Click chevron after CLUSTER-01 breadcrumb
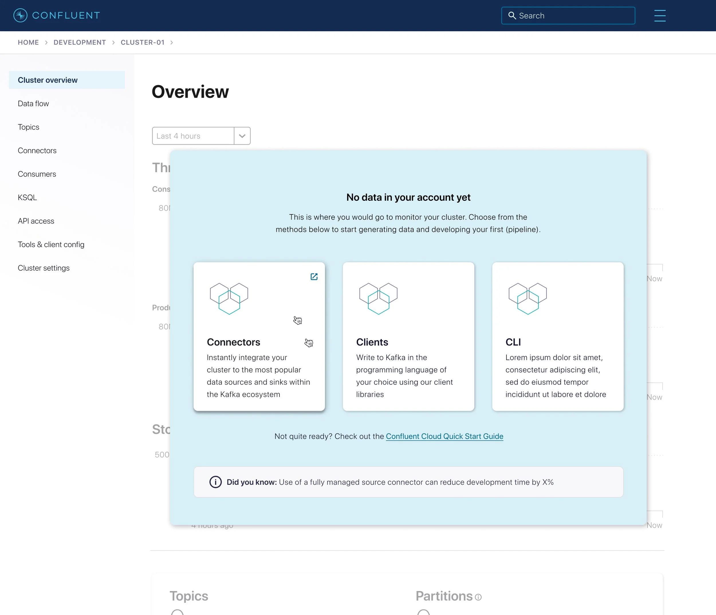 pos(171,42)
